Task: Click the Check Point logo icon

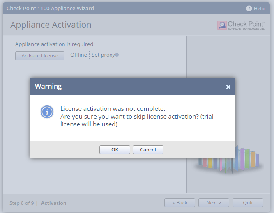Action: pos(222,25)
